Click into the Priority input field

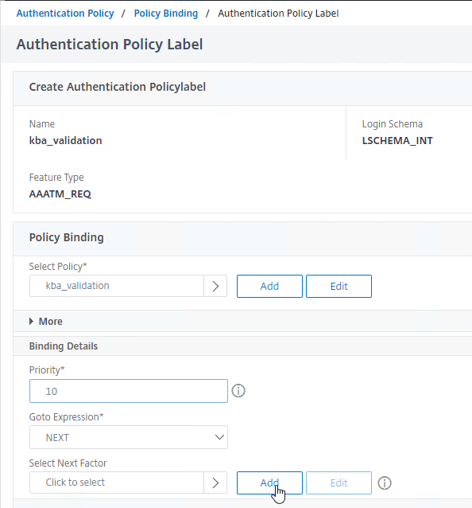coord(129,391)
